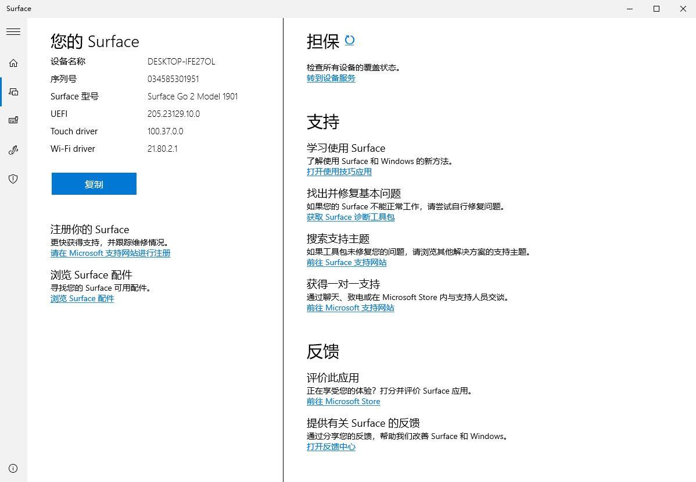Click 注册你的 Surface subheading
696x482 pixels.
(90, 230)
